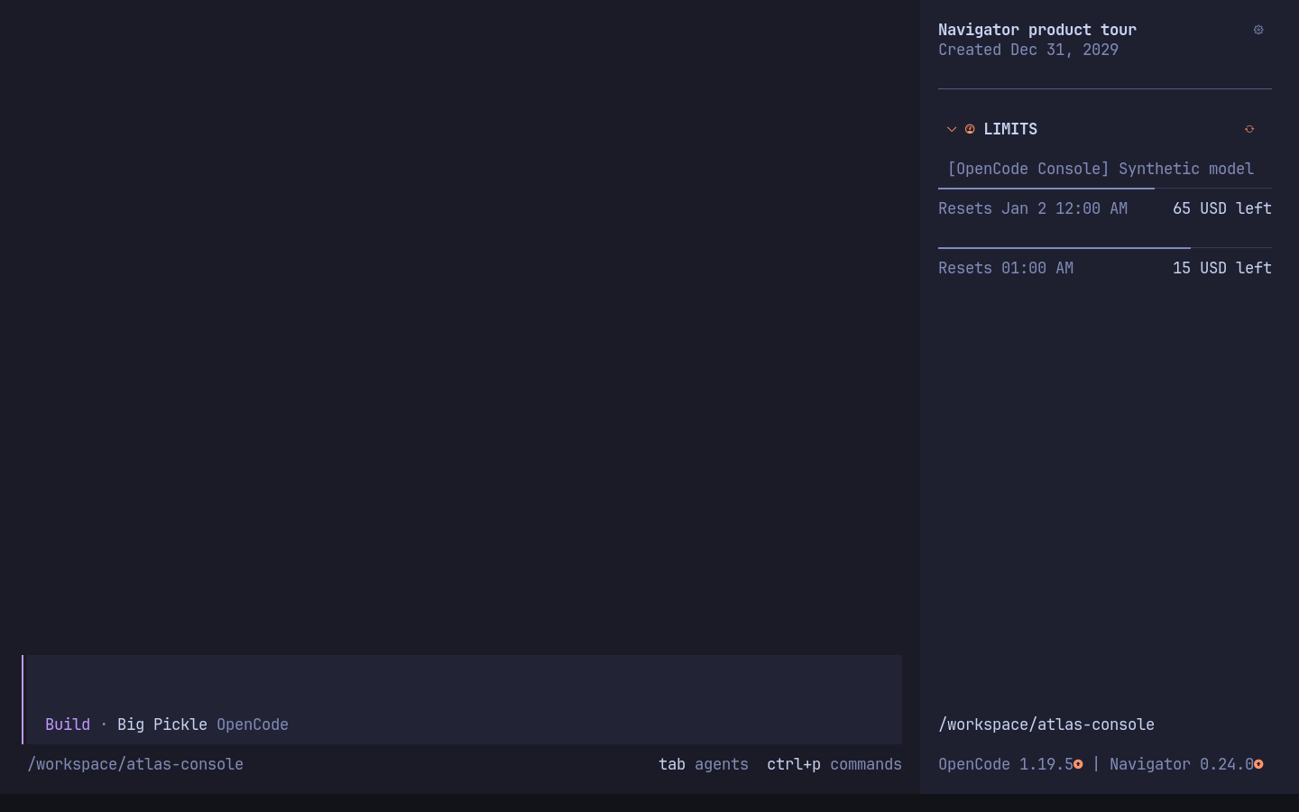Screen dimensions: 1299x812
Task: Click the usage bar above 65 USD left
Action: click(x=1105, y=189)
